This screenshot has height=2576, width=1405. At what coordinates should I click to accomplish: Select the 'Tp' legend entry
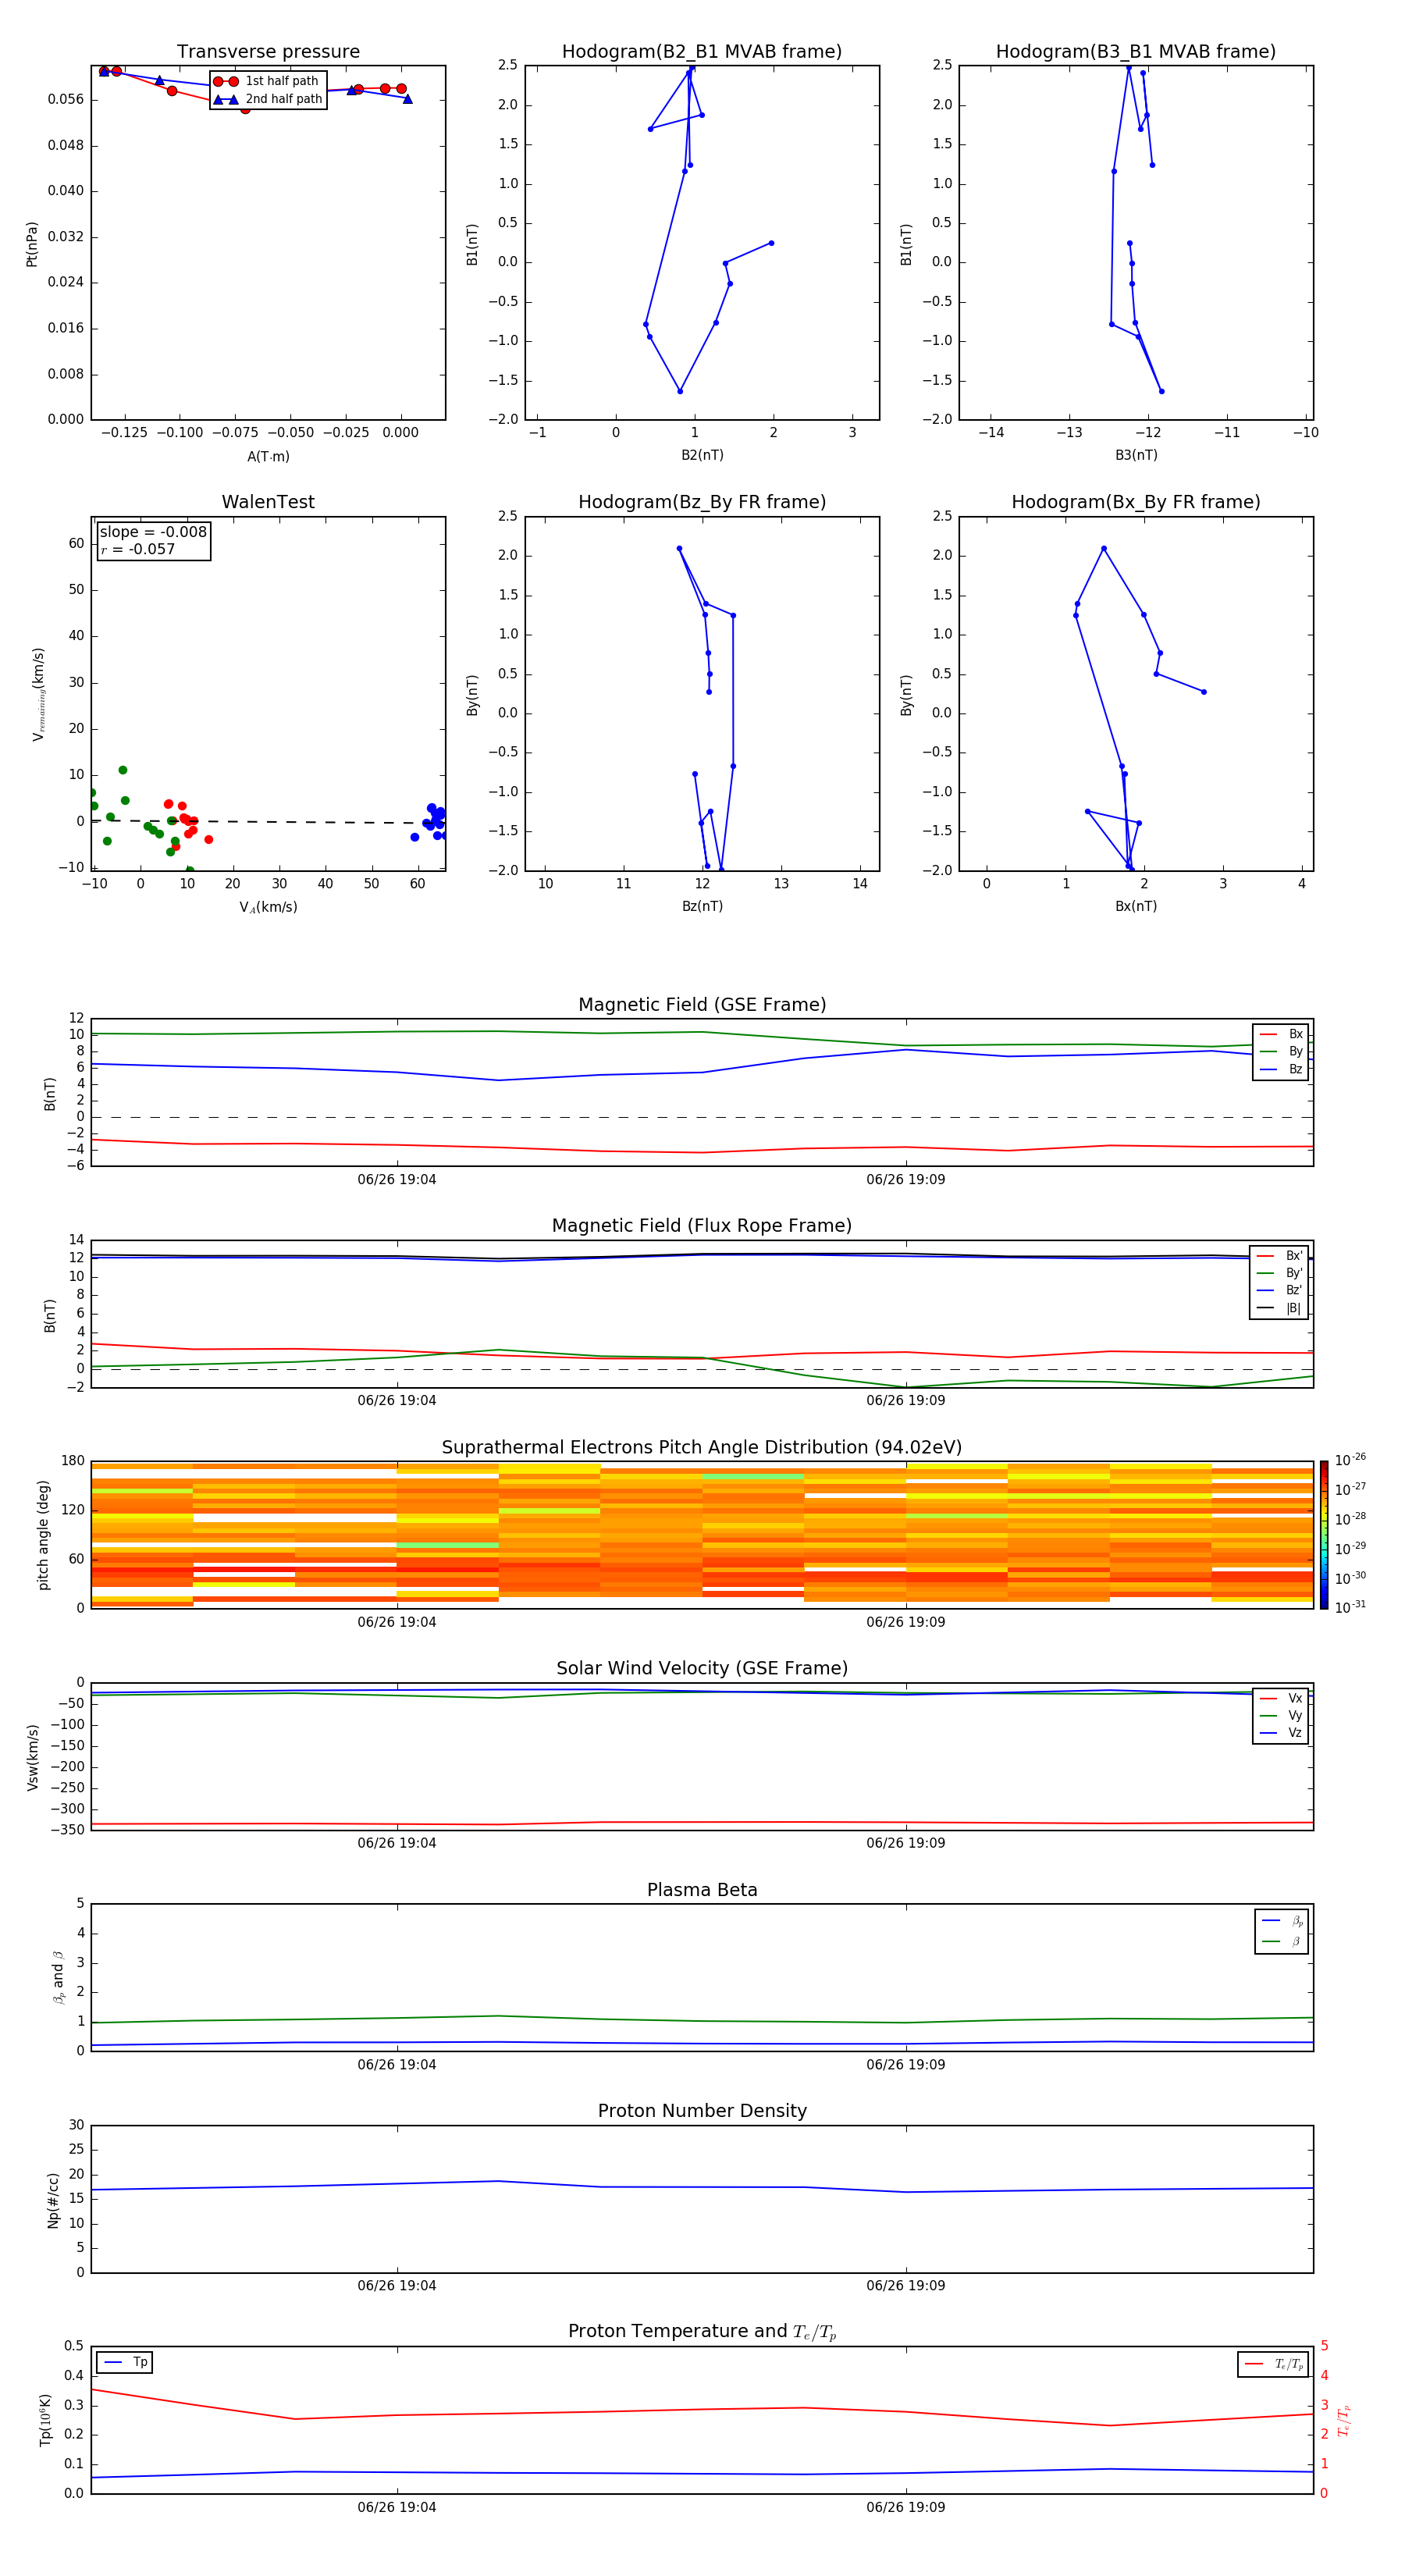coord(125,2362)
